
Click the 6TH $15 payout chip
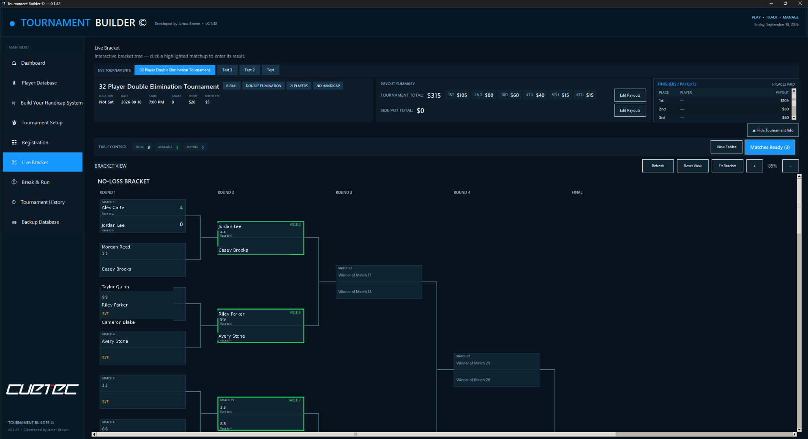point(585,95)
